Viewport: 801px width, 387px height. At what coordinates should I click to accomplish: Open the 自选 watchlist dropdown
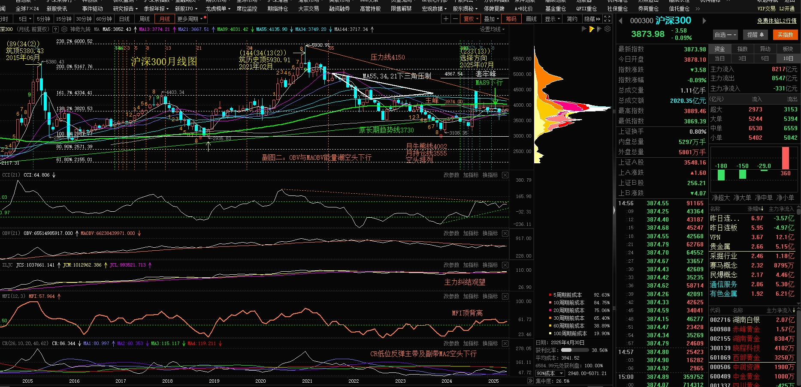click(x=725, y=35)
